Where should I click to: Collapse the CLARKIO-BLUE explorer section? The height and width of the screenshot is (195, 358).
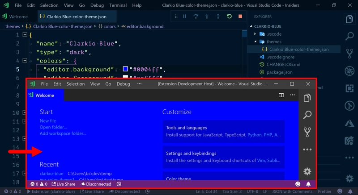(251, 26)
